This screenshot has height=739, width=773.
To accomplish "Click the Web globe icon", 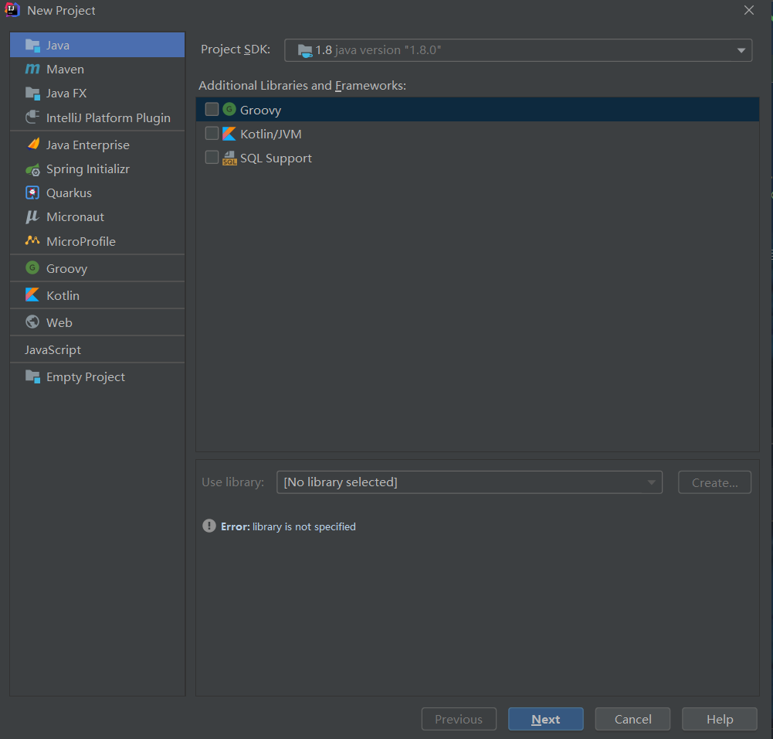I will point(32,322).
